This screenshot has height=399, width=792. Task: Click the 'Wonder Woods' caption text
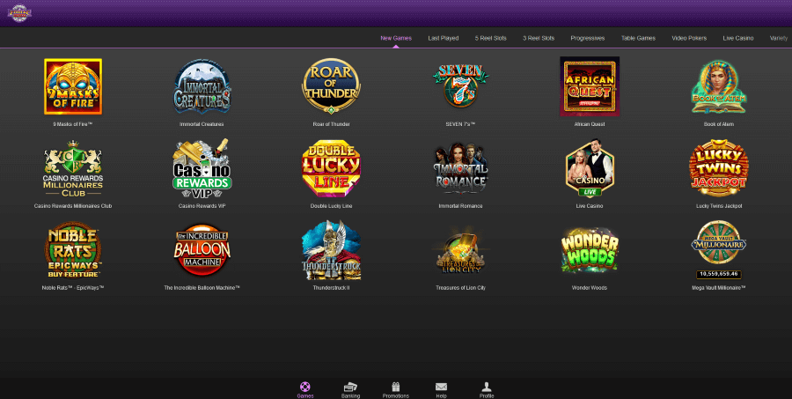coord(590,288)
